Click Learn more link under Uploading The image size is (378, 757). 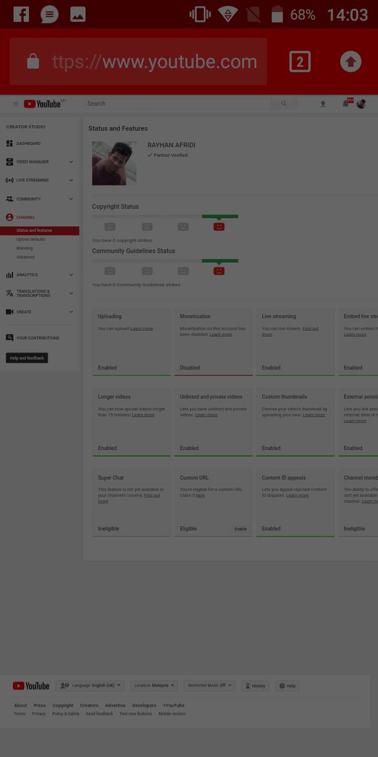142,329
